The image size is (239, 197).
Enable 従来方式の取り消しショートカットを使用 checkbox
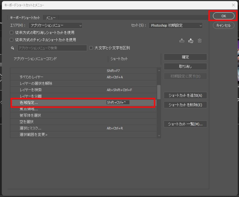coord(12,33)
